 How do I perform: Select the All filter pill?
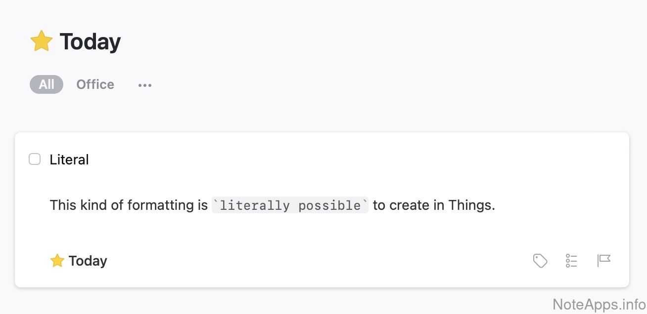(46, 84)
